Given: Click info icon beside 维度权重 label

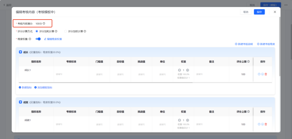Looking at the screenshot, I should (30, 39).
